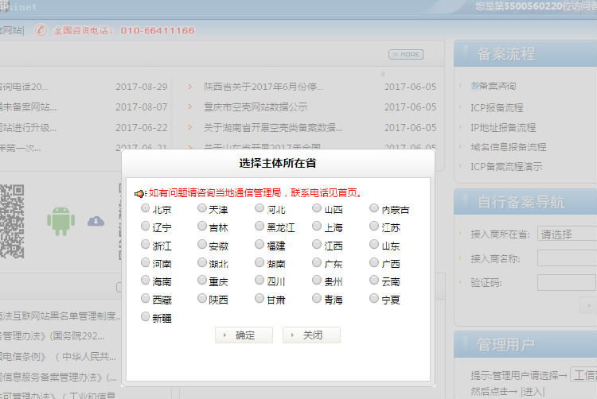
Task: Click the green Android download icon
Action: click(60, 219)
